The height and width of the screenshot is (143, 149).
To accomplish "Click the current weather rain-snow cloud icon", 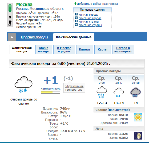I will pyautogui.click(x=23, y=85).
